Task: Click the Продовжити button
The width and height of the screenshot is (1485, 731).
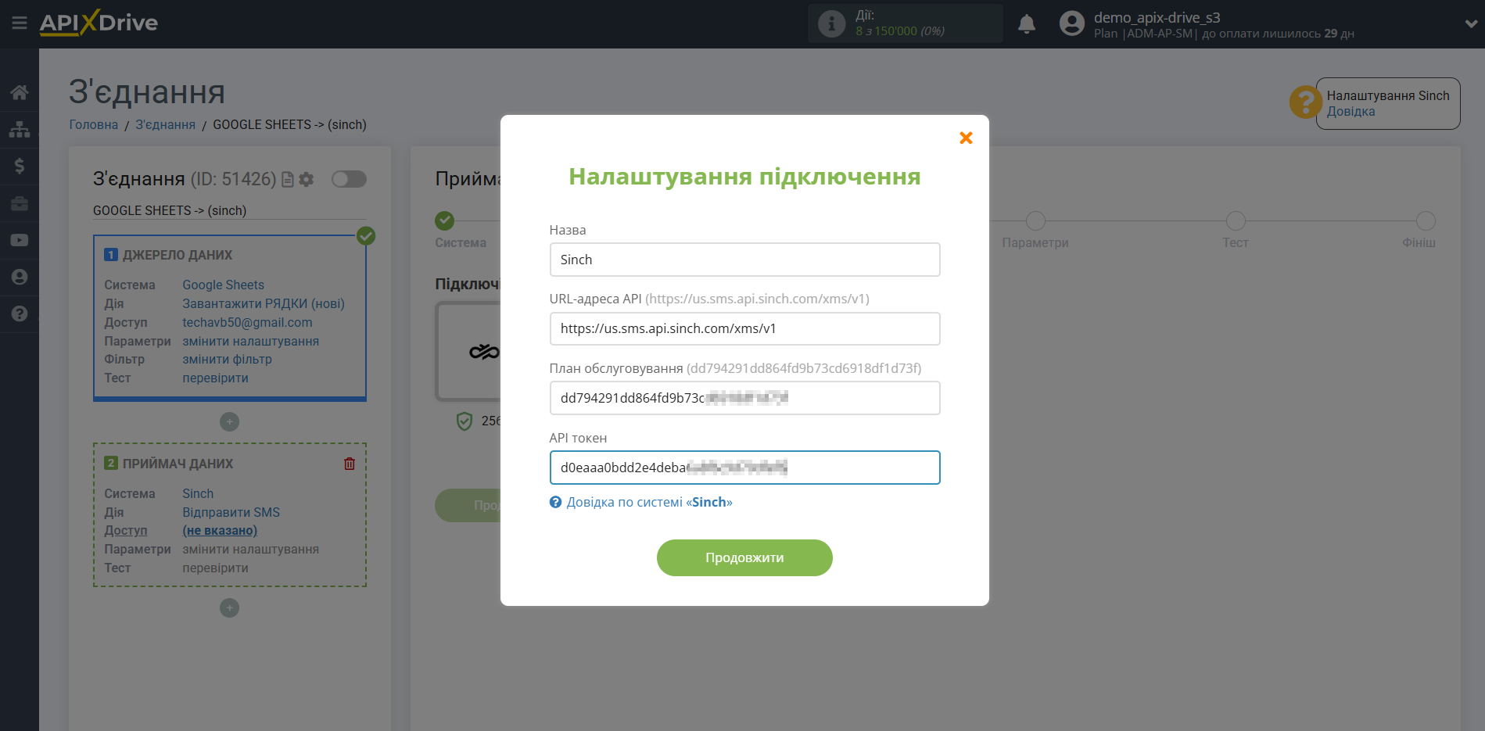Action: (744, 557)
